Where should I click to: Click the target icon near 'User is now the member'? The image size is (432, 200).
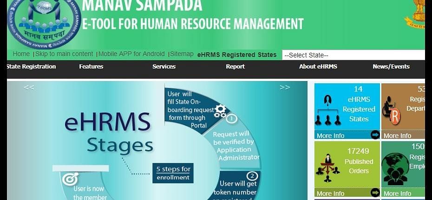(70, 179)
